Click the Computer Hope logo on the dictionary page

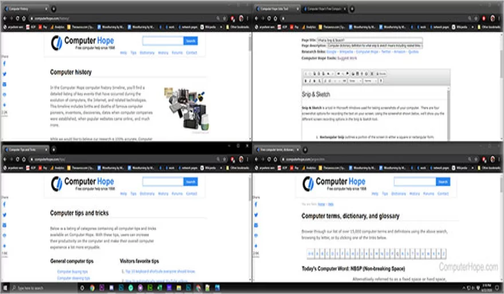click(x=334, y=184)
